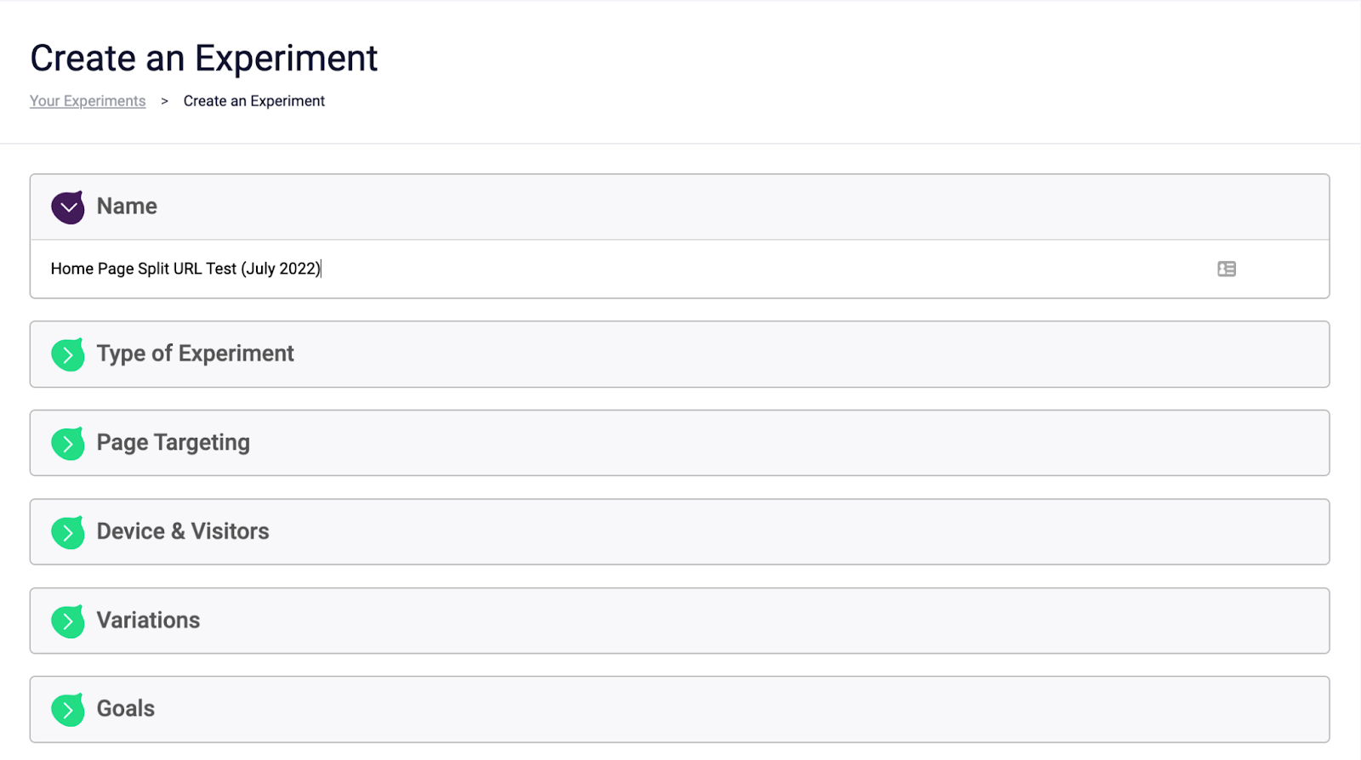Expand the Type of Experiment panel header
The height and width of the screenshot is (760, 1361).
coord(680,354)
